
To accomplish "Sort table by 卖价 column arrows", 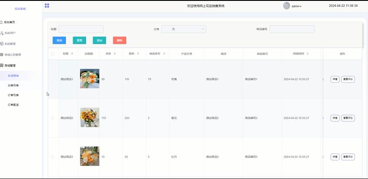I will (x=115, y=54).
